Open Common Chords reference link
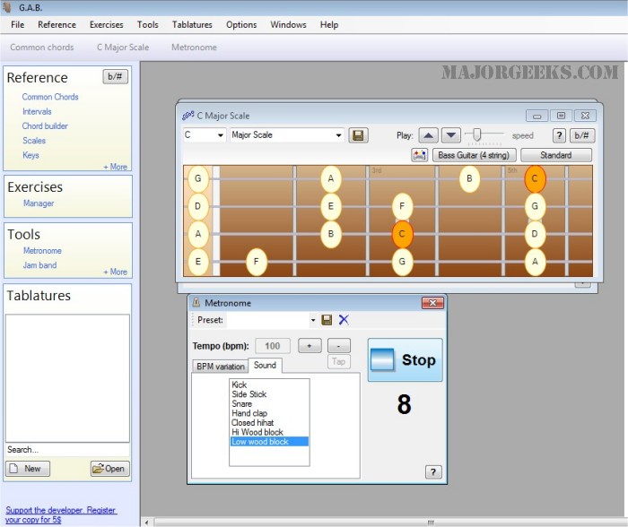 click(50, 97)
